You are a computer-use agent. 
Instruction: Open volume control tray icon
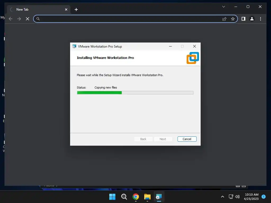(x=237, y=197)
